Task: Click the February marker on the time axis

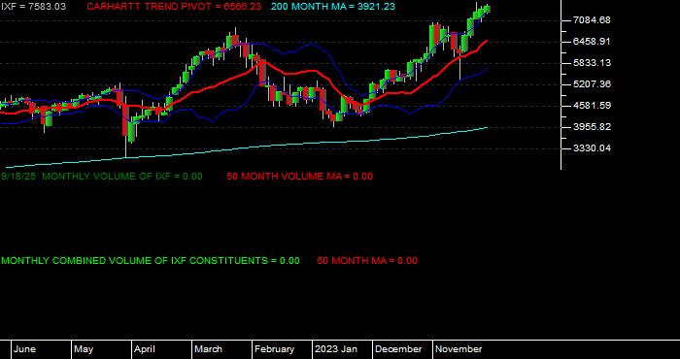Action: click(x=274, y=349)
